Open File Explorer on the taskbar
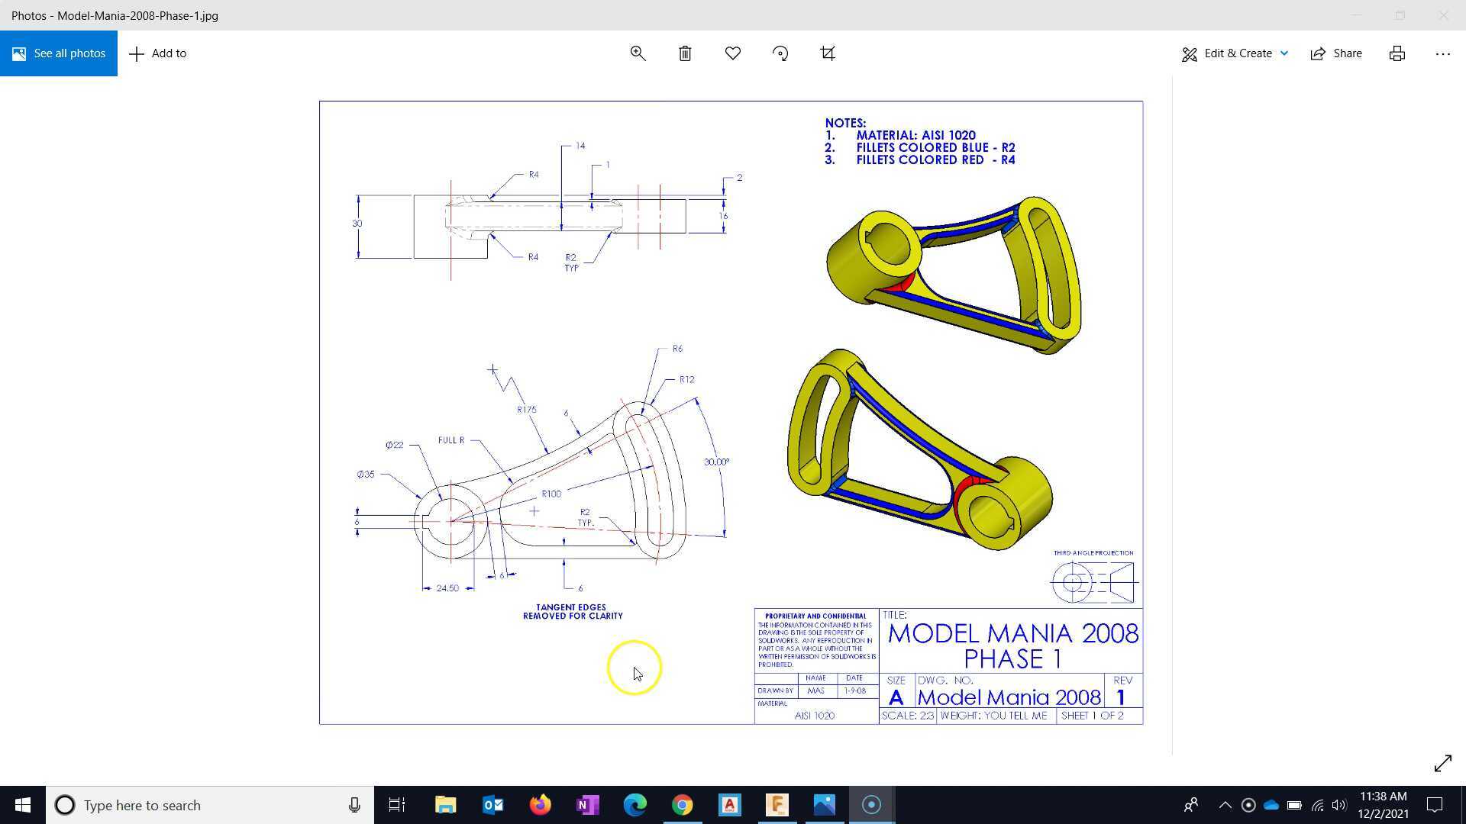Image resolution: width=1466 pixels, height=824 pixels. point(445,805)
